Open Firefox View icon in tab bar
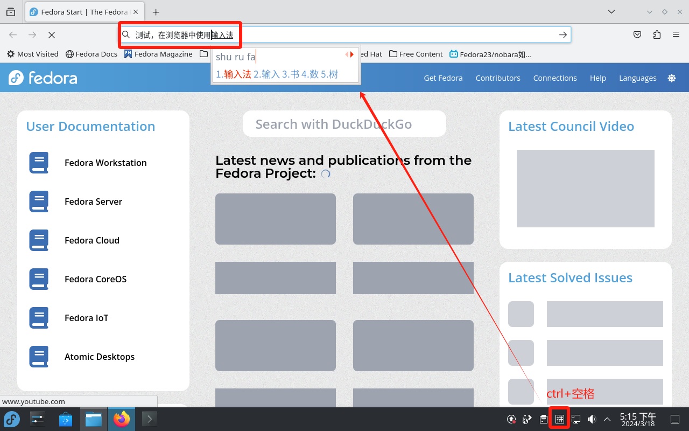The image size is (689, 431). pos(11,12)
